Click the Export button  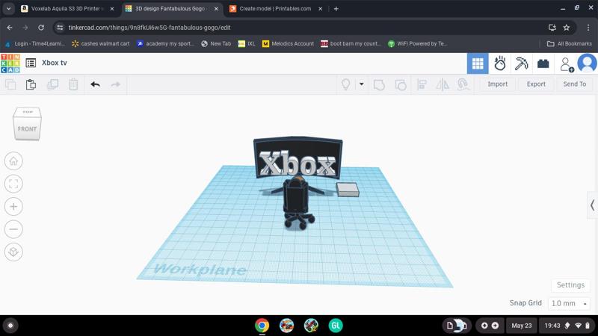pos(536,84)
